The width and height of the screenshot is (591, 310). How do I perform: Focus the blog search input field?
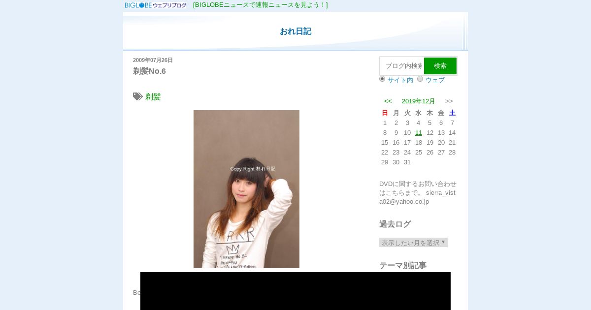[x=401, y=66]
